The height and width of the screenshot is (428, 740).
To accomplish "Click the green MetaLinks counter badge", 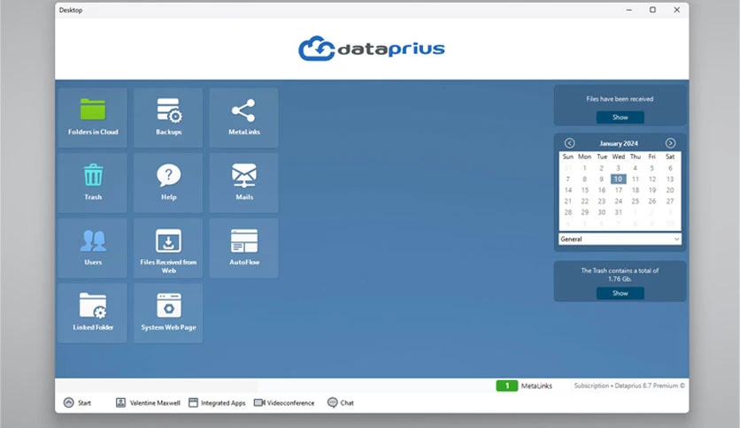I will (507, 386).
